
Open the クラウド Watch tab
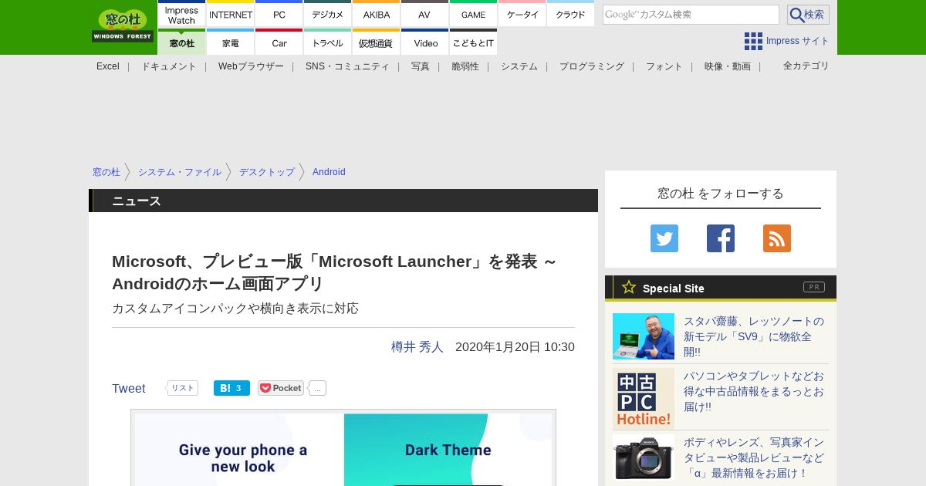[x=570, y=15]
